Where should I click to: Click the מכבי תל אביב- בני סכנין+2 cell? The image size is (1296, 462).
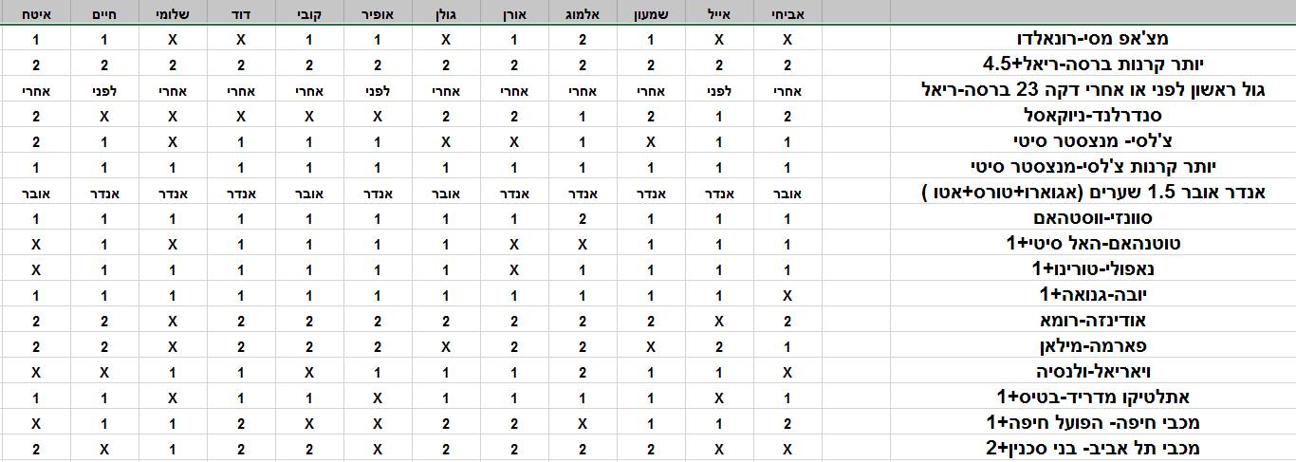point(1086,449)
